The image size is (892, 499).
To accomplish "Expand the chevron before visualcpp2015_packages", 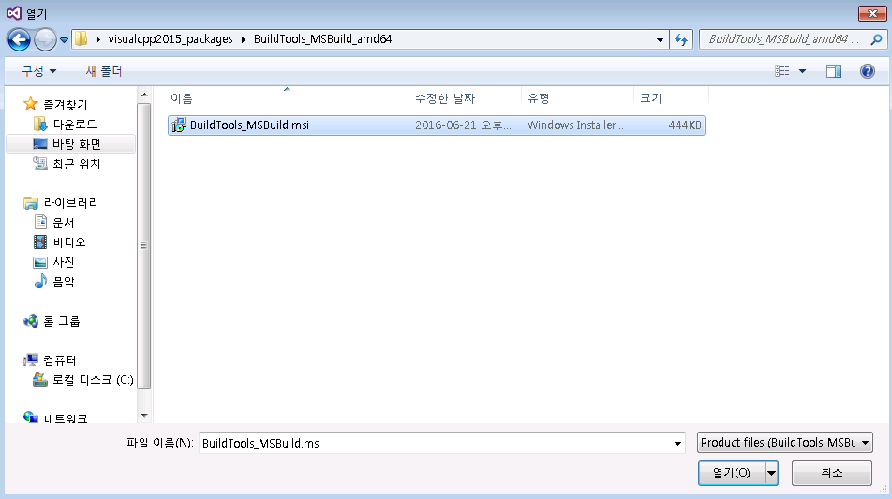I will tap(97, 39).
